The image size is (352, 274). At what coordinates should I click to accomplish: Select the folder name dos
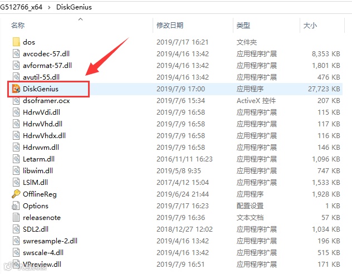coord(29,42)
